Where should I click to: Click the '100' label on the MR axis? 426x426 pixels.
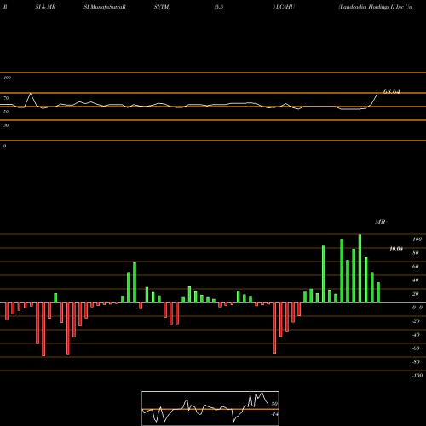pyautogui.click(x=417, y=239)
